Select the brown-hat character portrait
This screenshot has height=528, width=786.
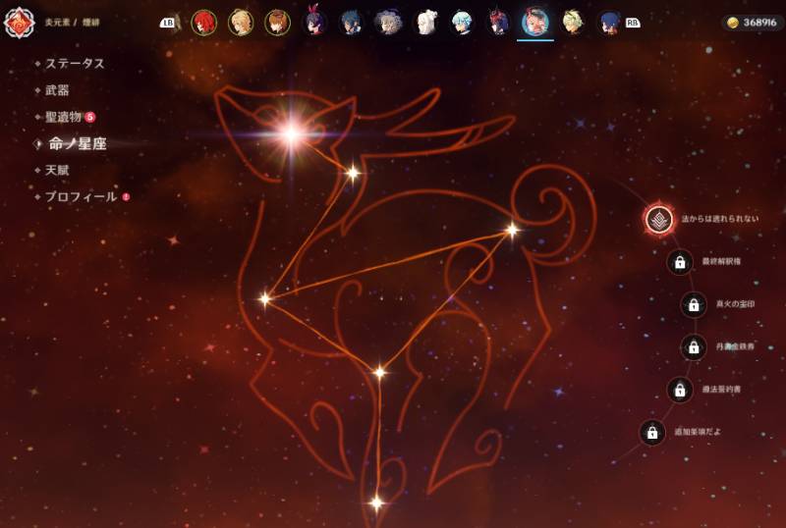click(277, 23)
